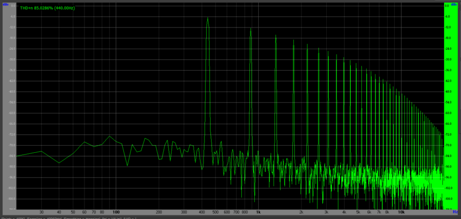Click the 200 label on the frequency axis
Image resolution: width=461 pixels, height=219 pixels.
point(159,212)
